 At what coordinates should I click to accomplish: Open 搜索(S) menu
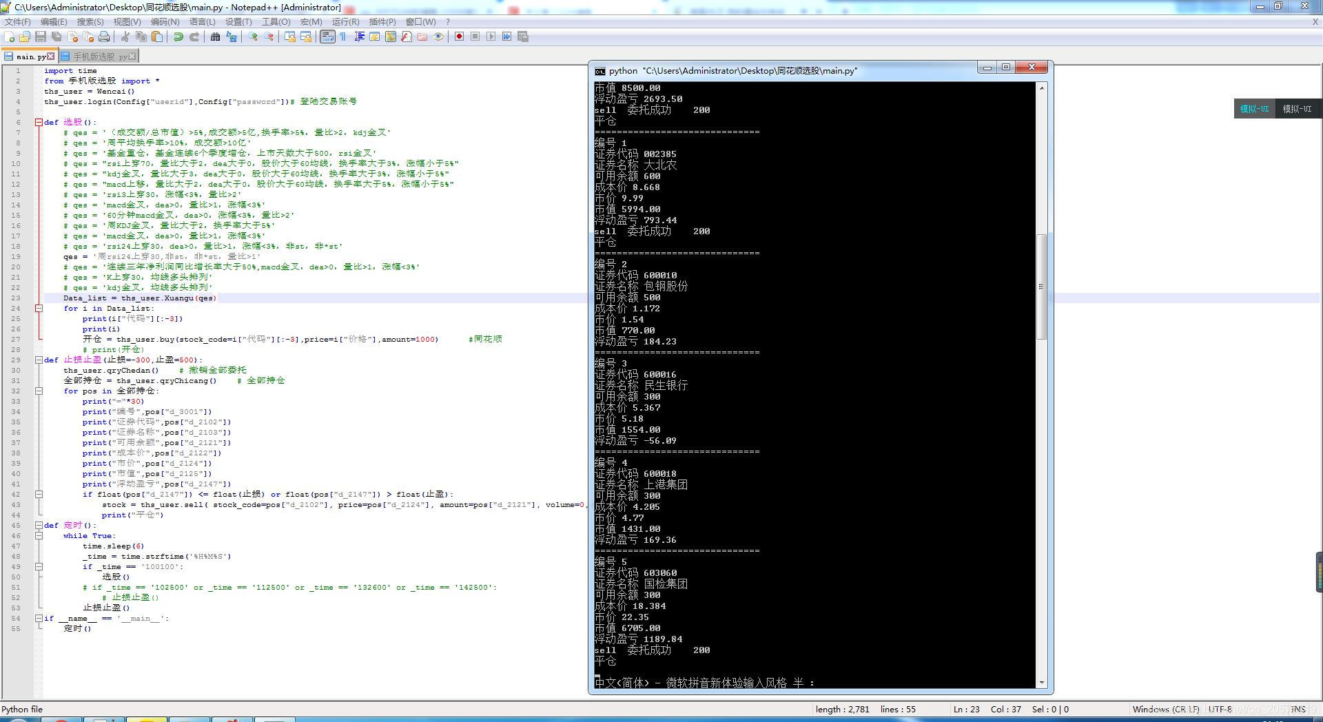90,22
